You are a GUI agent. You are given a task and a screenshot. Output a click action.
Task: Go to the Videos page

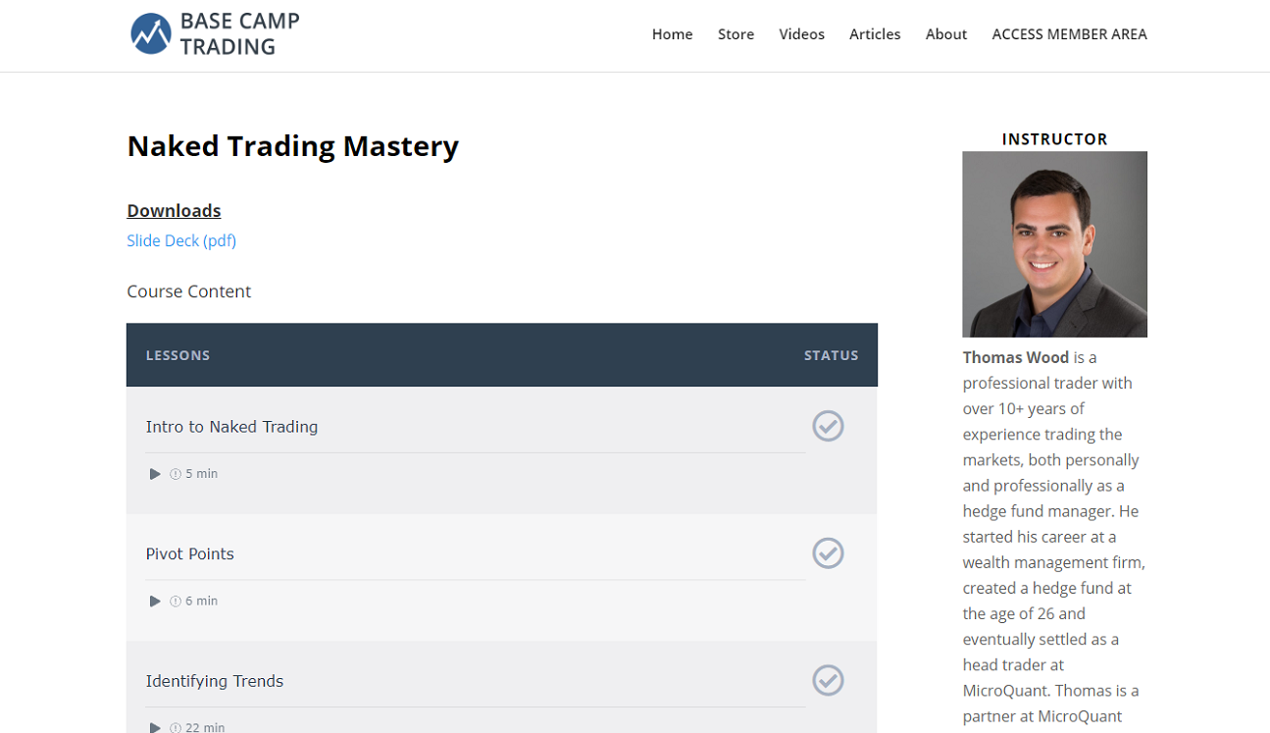[801, 34]
